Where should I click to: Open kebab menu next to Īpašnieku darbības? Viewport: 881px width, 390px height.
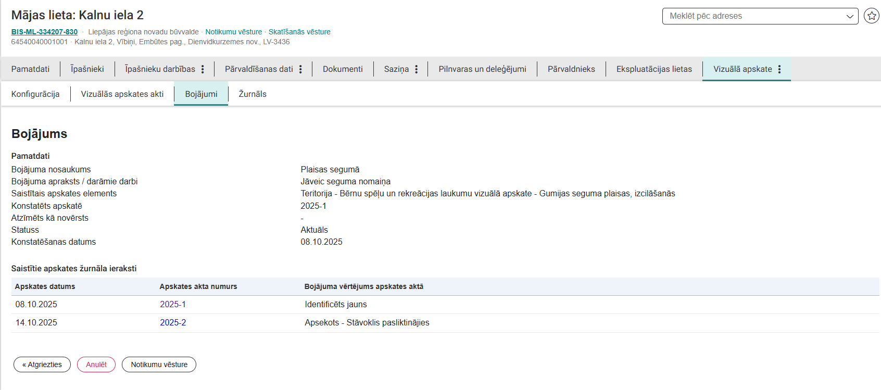coord(203,69)
